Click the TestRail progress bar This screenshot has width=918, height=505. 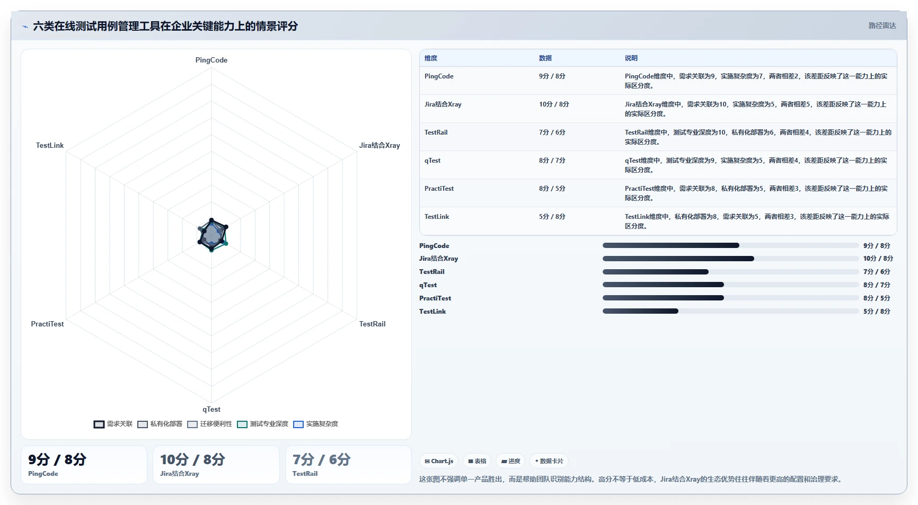click(731, 272)
